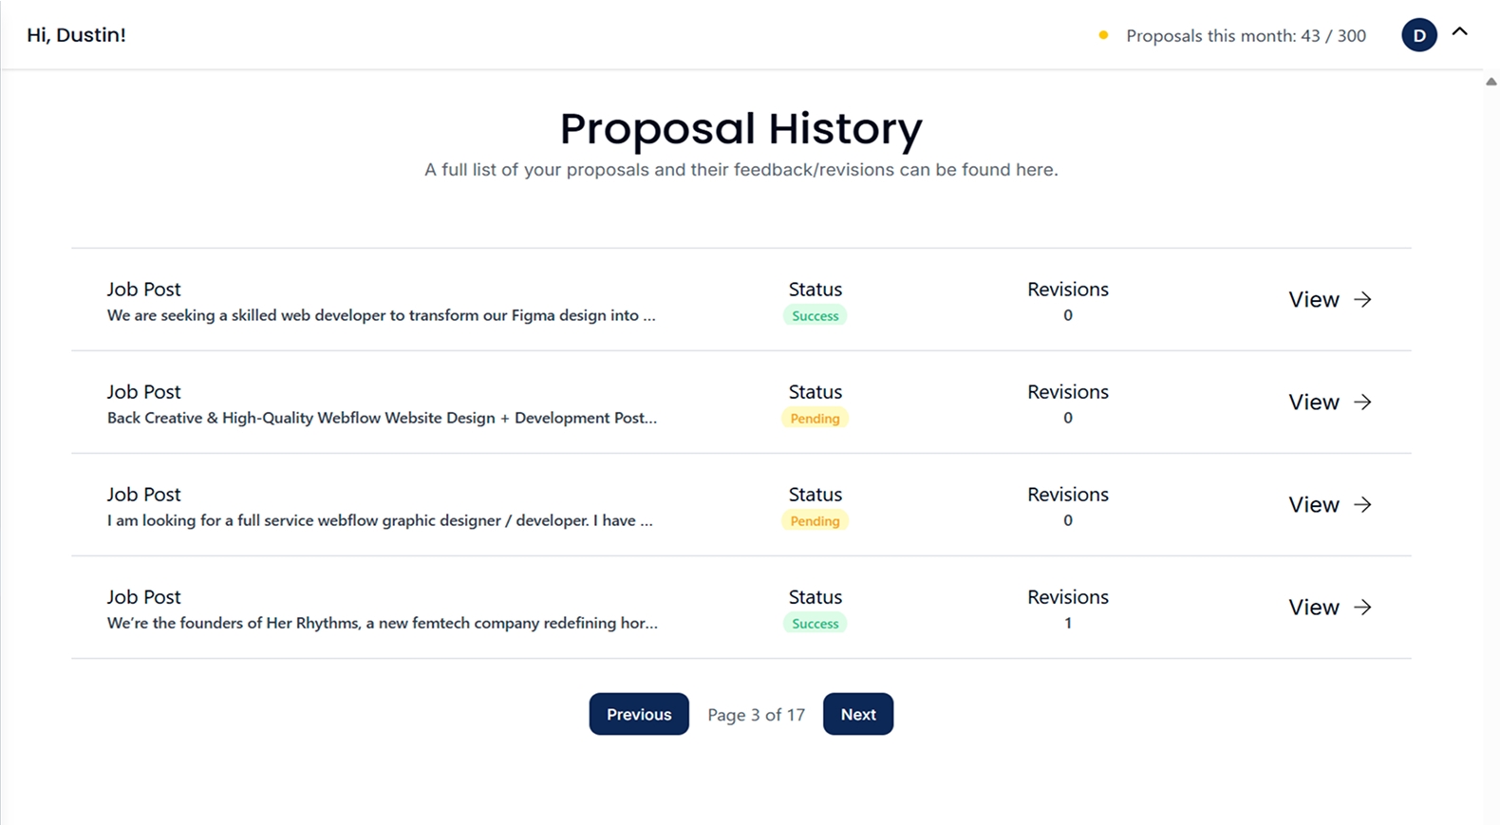This screenshot has width=1500, height=825.
Task: Click Success badge on Her Rhythms row
Action: [x=815, y=624]
